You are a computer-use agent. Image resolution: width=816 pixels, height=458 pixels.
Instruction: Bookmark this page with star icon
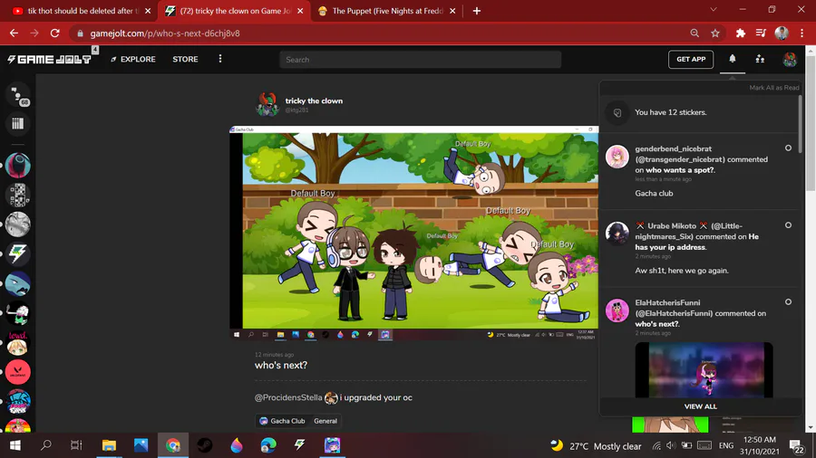click(x=715, y=33)
